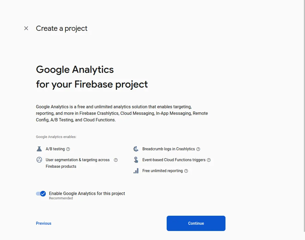Open help for Breadcrumb logs in Crashlytics
Image resolution: width=305 pixels, height=240 pixels.
pos(198,149)
